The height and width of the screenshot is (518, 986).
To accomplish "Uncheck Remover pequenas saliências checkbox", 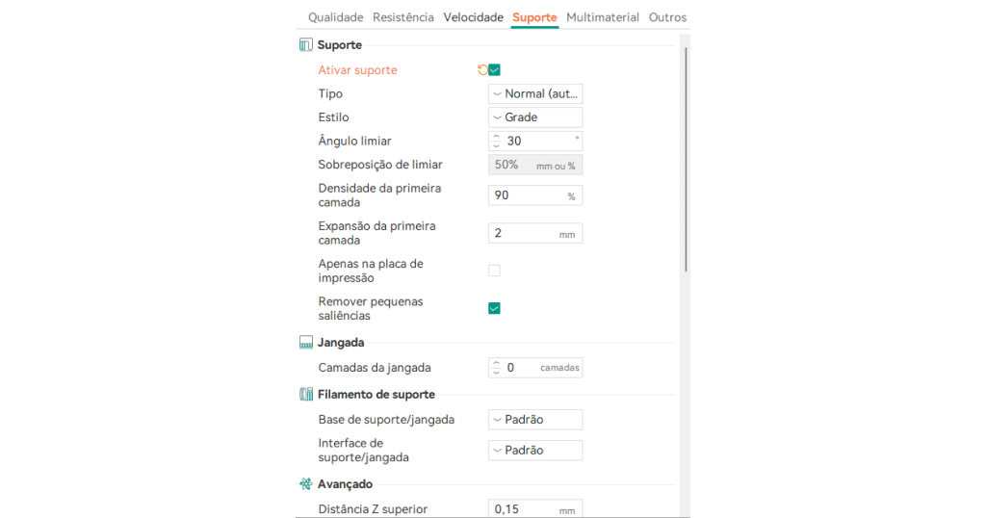I will point(494,308).
